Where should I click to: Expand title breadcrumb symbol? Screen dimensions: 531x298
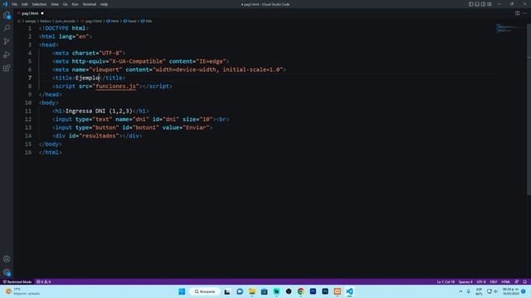[147, 21]
